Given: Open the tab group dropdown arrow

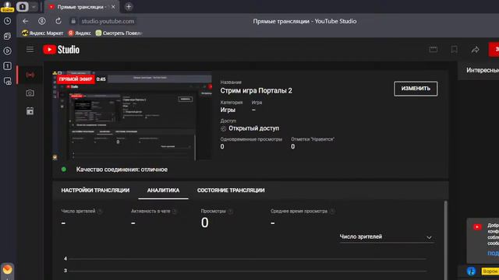Looking at the screenshot, I should pos(34,7).
